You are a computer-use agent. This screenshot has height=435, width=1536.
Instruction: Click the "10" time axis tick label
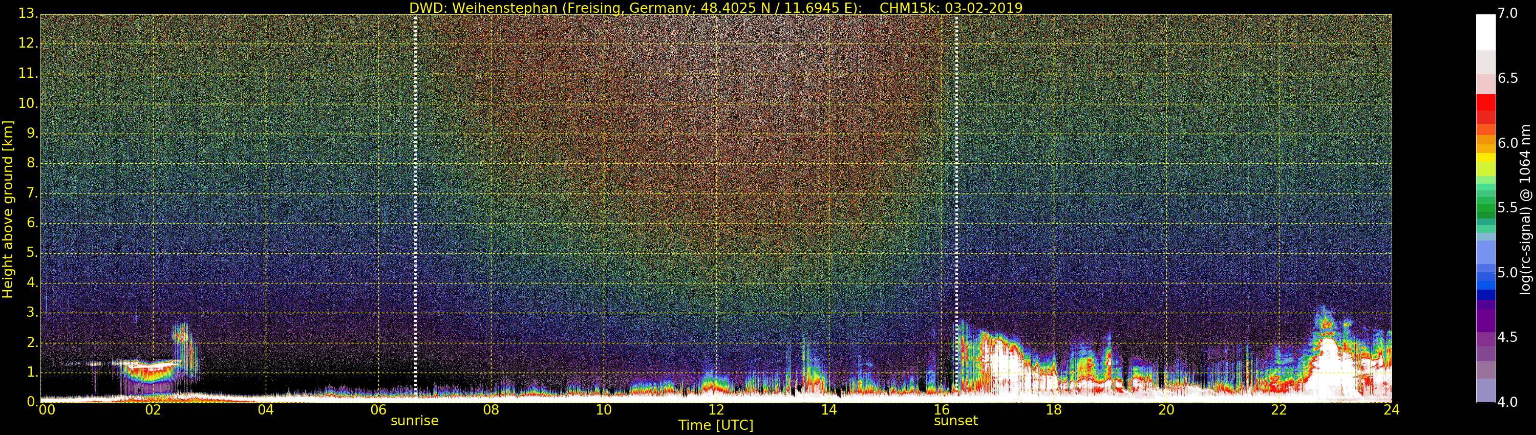point(604,409)
